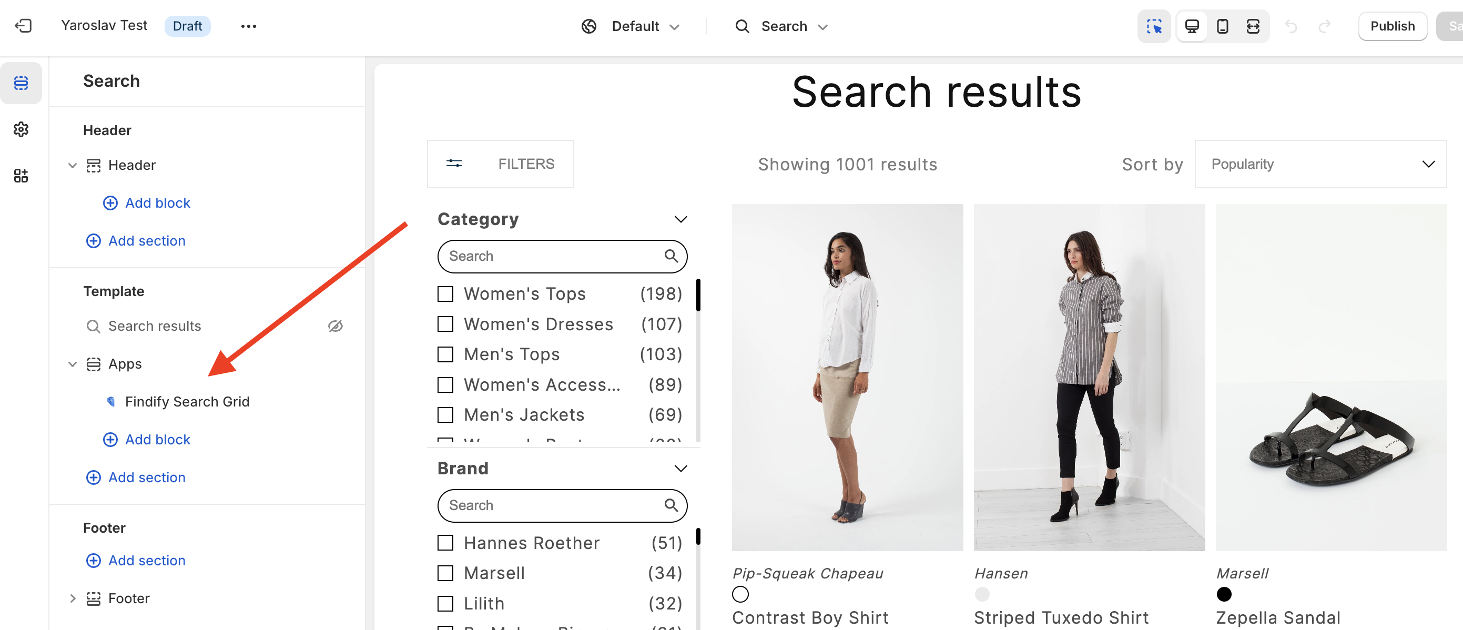Check the Marsell brand checkbox

pyautogui.click(x=445, y=573)
